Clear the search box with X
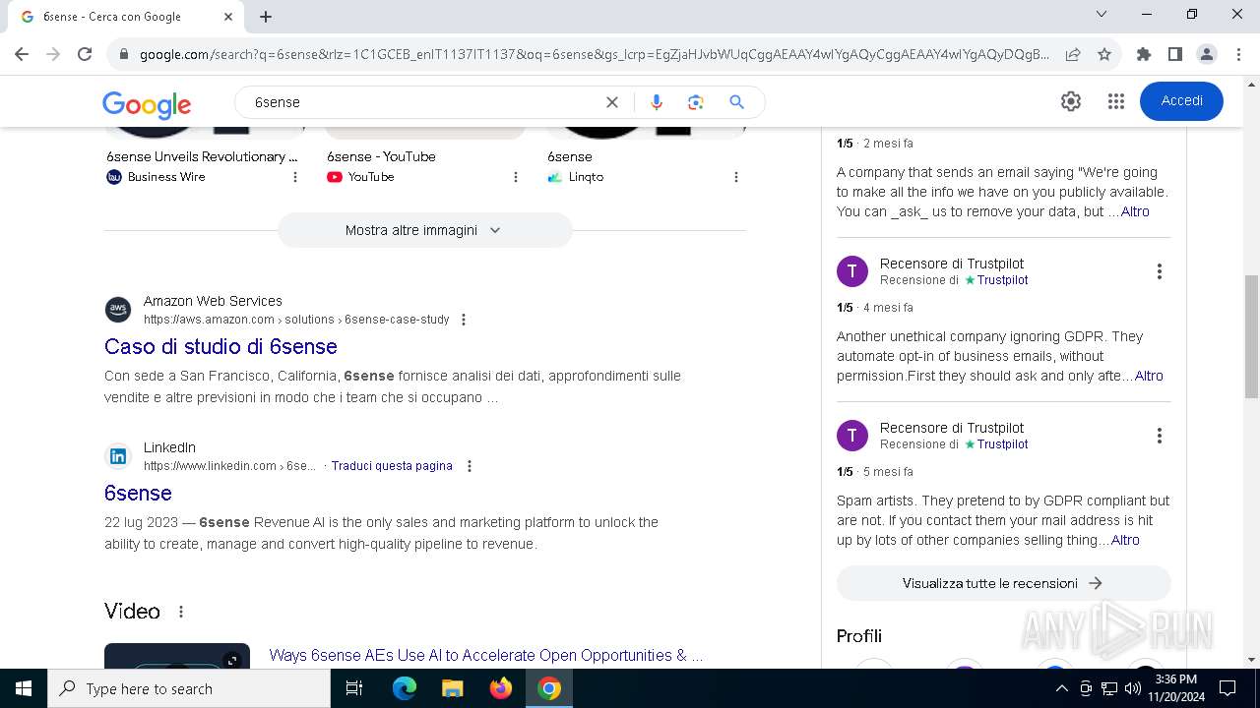Screen dimensions: 1260x708 [611, 102]
